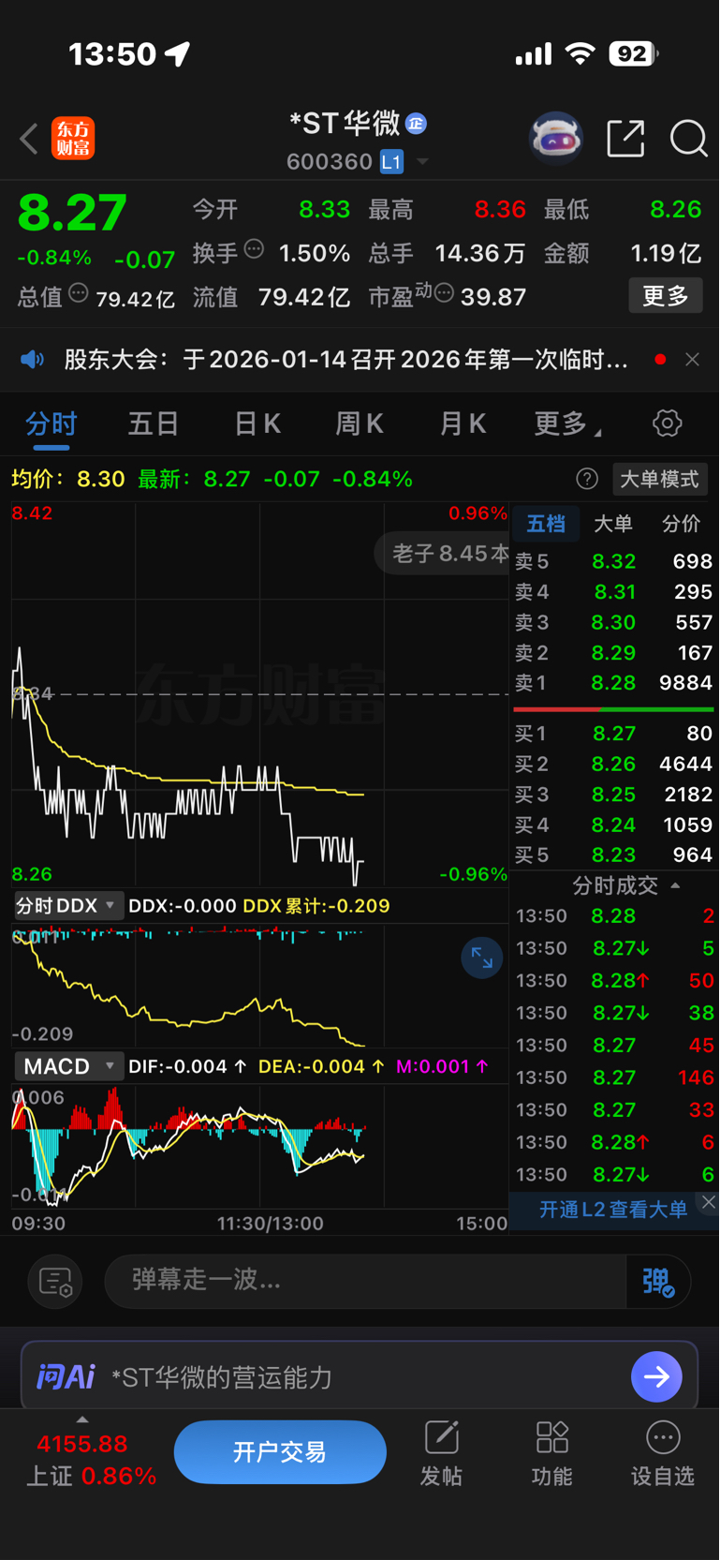Tap the 13:50 trade row with 146

click(x=613, y=1077)
